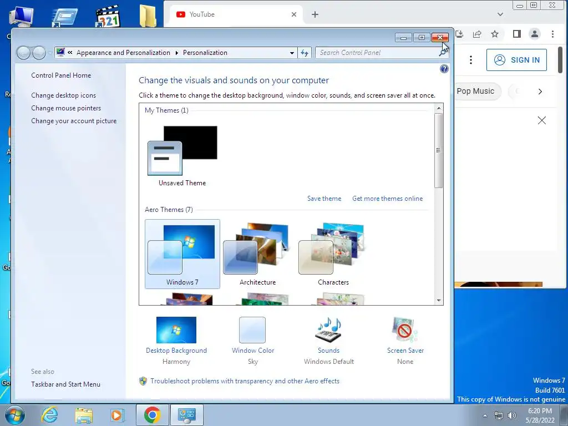
Task: Bookmark this page with the star icon
Action: pos(495,34)
